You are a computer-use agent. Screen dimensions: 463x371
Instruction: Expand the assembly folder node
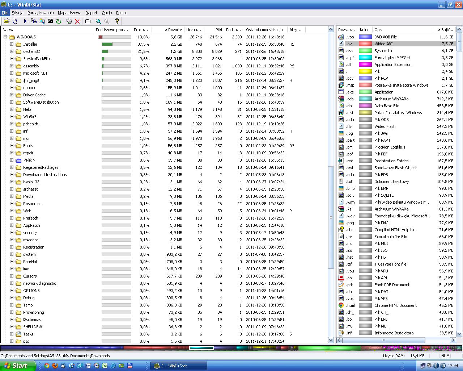point(12,66)
